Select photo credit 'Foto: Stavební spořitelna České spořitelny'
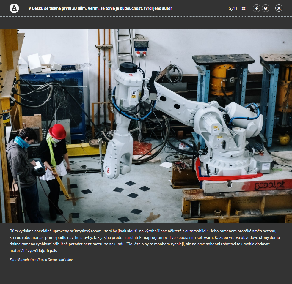The width and height of the screenshot is (292, 284). pos(41,260)
